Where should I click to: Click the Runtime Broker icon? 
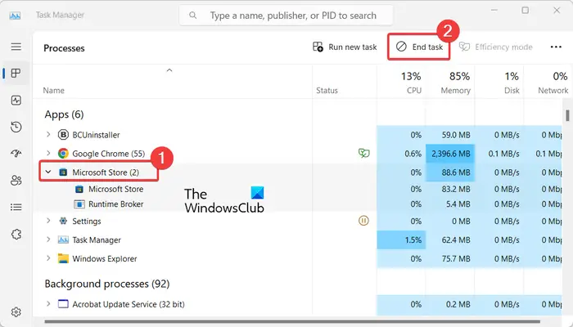79,204
